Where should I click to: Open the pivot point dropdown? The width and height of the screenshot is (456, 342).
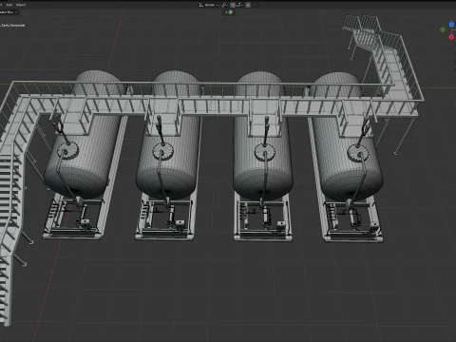pos(224,5)
